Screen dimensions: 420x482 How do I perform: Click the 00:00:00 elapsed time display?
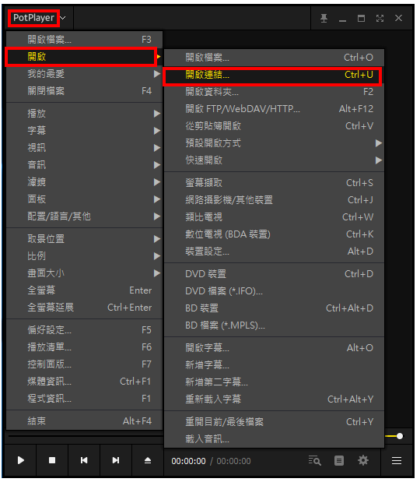188,461
